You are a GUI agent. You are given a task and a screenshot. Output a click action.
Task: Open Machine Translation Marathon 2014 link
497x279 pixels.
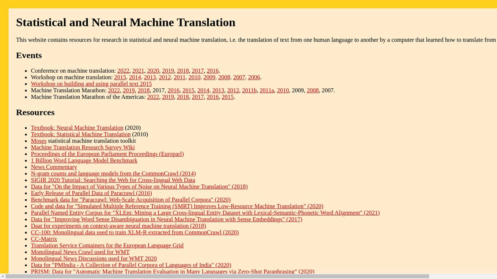tap(203, 91)
